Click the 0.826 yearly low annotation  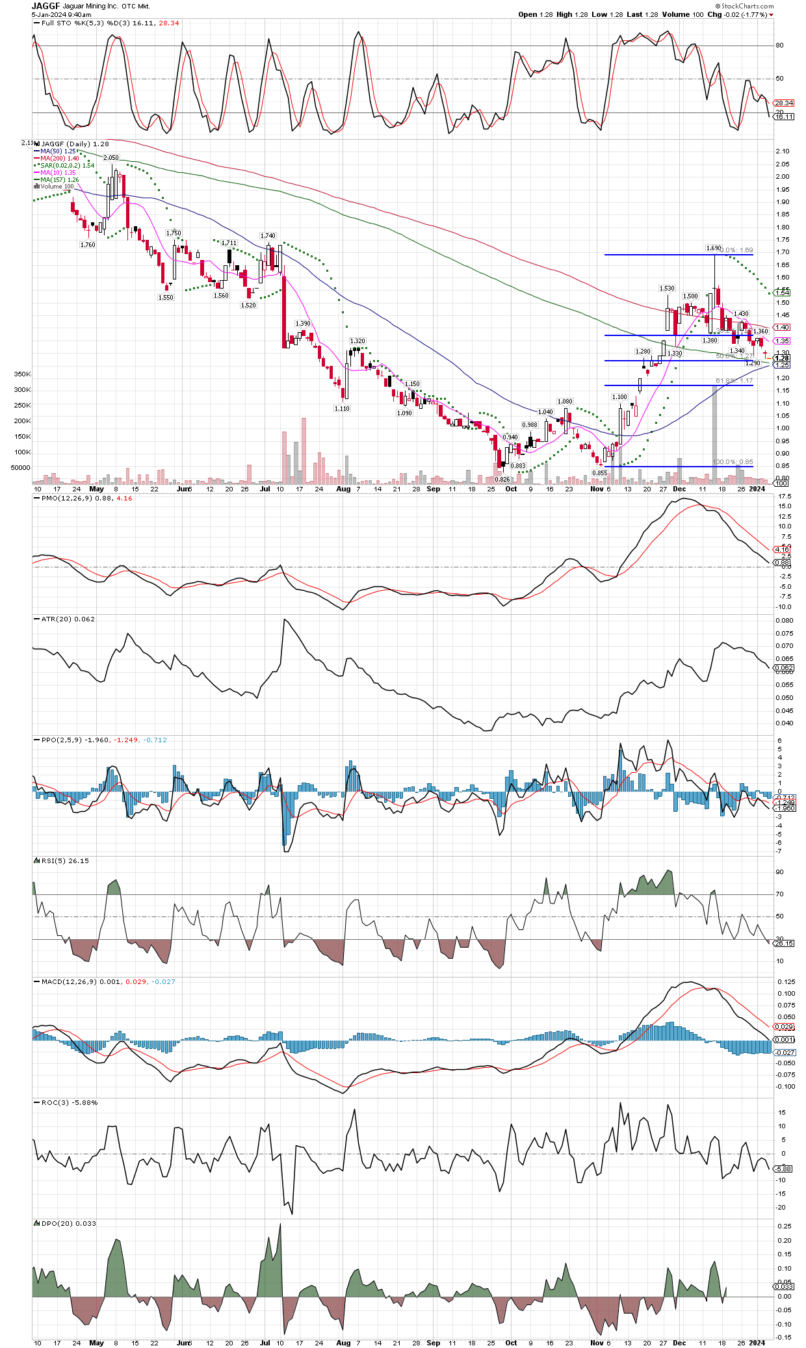502,479
